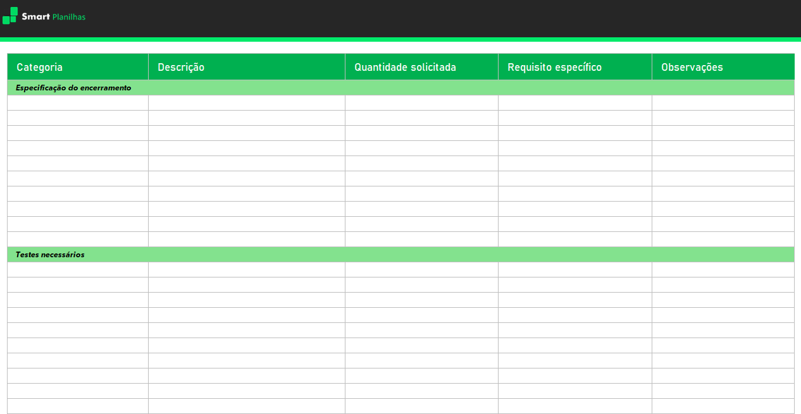
Task: Select the Requisito específico column header
Action: pos(574,67)
